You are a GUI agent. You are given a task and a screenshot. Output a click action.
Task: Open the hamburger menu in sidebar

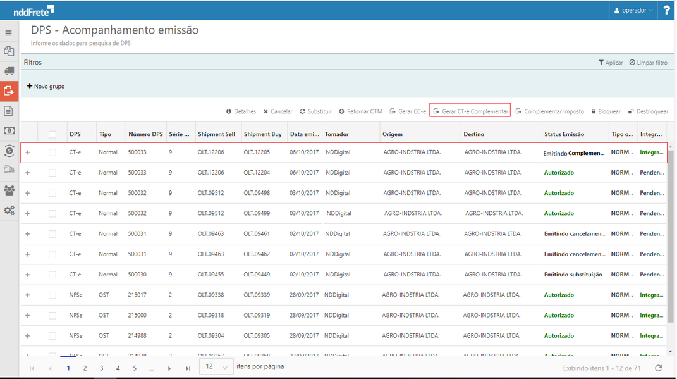pos(9,33)
